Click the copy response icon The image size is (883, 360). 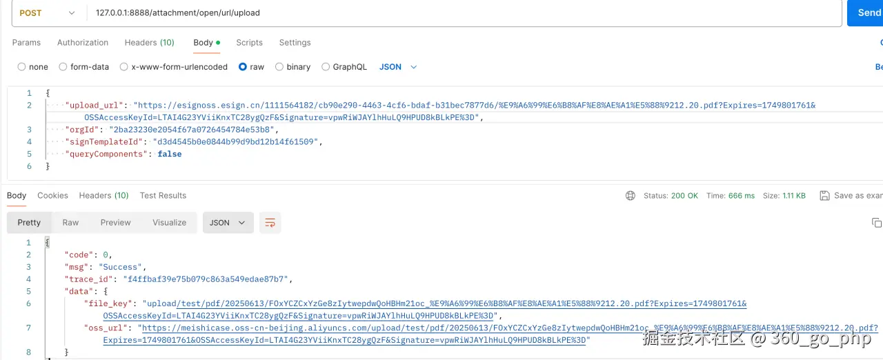point(876,223)
